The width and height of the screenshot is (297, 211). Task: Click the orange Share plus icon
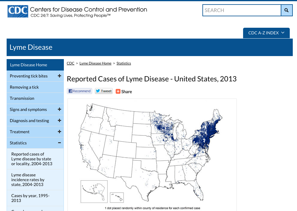pos(118,91)
